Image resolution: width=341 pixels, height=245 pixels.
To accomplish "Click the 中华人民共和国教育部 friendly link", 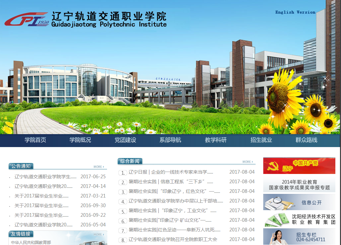I will point(31,242).
